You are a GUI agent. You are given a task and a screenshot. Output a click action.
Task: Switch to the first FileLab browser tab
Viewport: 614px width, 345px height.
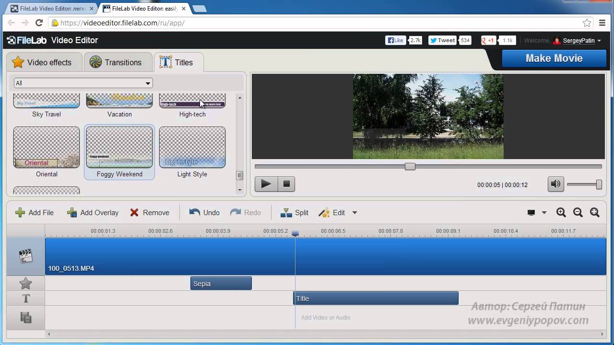tap(52, 9)
